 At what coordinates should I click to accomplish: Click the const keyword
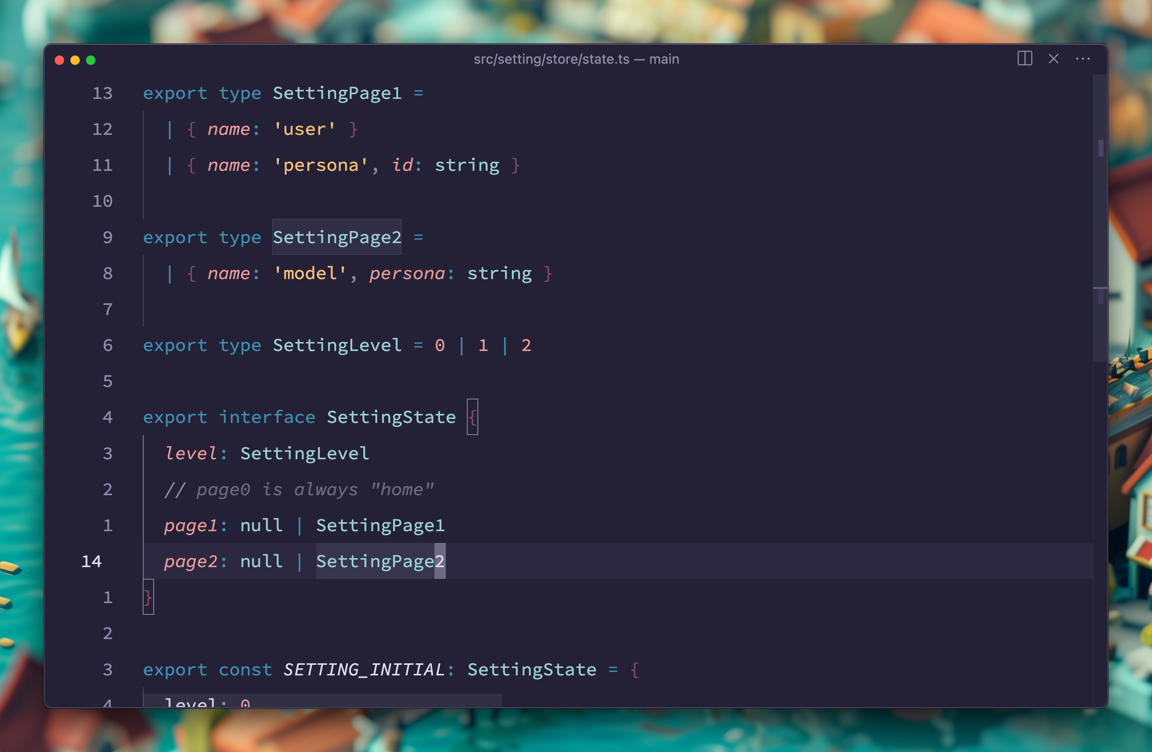coord(246,670)
